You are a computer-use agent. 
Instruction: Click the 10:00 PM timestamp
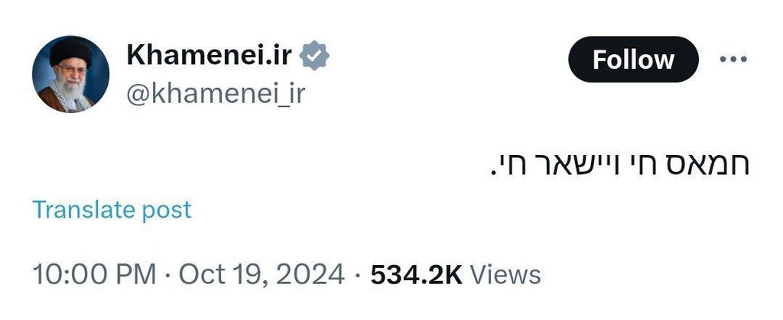tap(94, 275)
